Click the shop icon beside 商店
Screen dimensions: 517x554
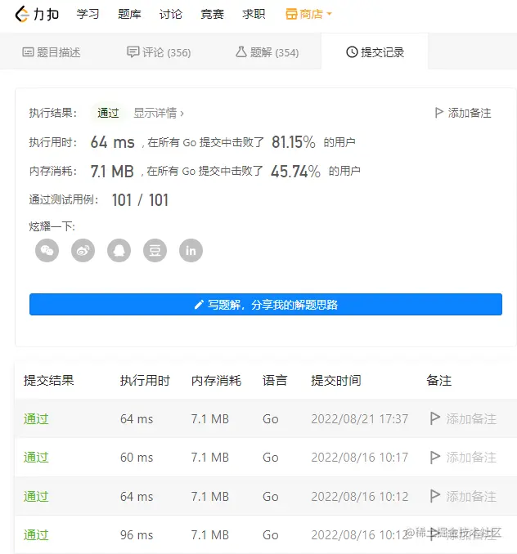point(291,14)
